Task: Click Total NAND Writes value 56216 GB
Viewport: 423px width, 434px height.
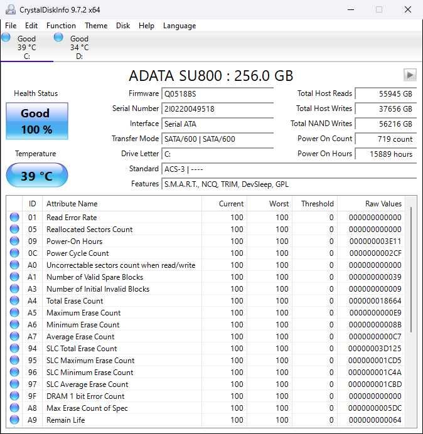Action: (386, 124)
